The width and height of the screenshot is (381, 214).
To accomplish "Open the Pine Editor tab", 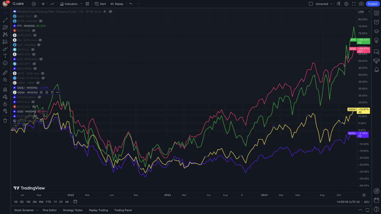I will point(50,210).
